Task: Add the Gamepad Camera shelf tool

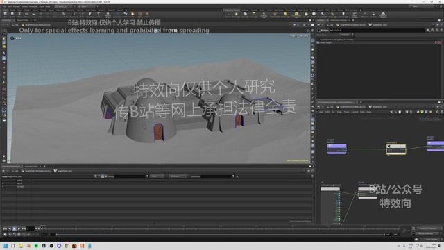Action: click(x=383, y=15)
